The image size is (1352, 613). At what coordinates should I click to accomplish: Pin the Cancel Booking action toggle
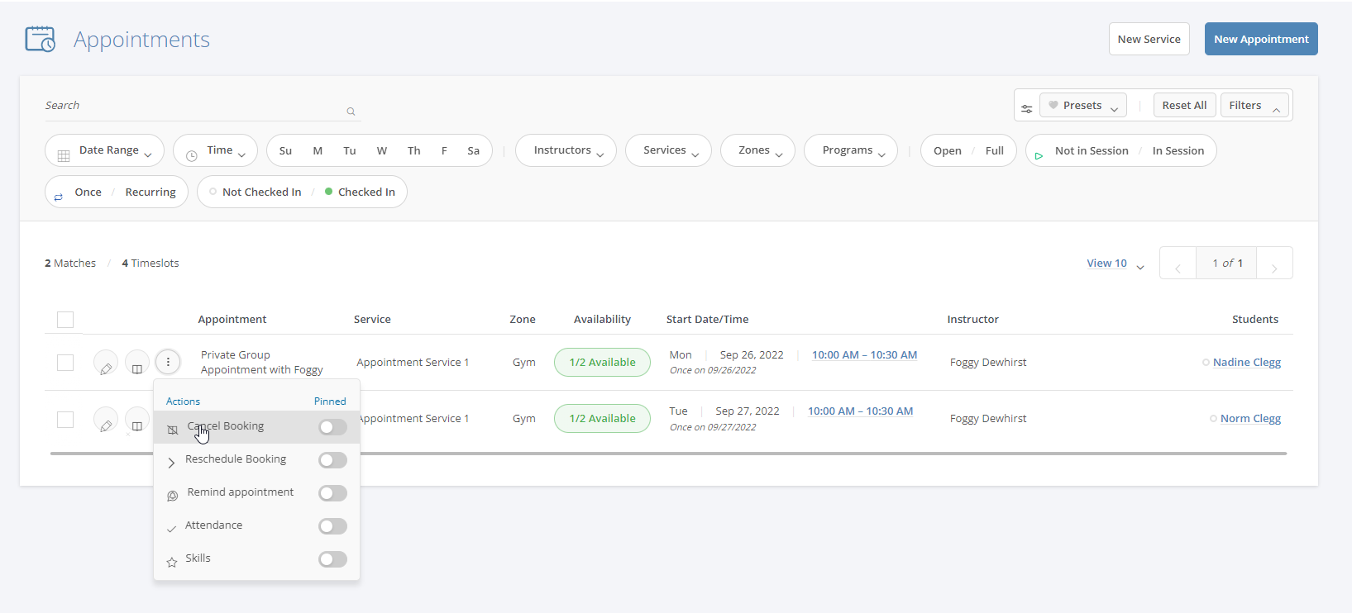[332, 427]
